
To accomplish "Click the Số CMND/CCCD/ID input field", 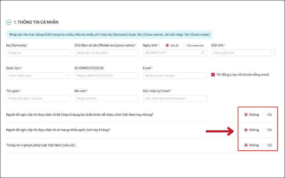I will click(x=107, y=75).
